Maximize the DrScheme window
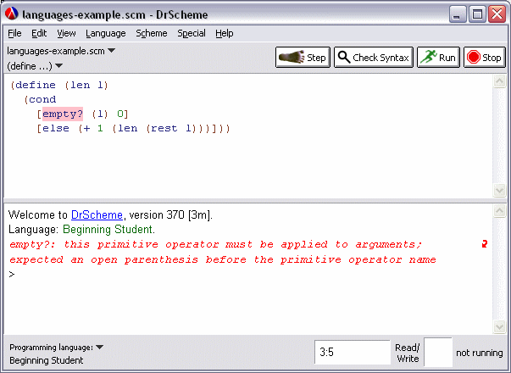 pyautogui.click(x=477, y=14)
